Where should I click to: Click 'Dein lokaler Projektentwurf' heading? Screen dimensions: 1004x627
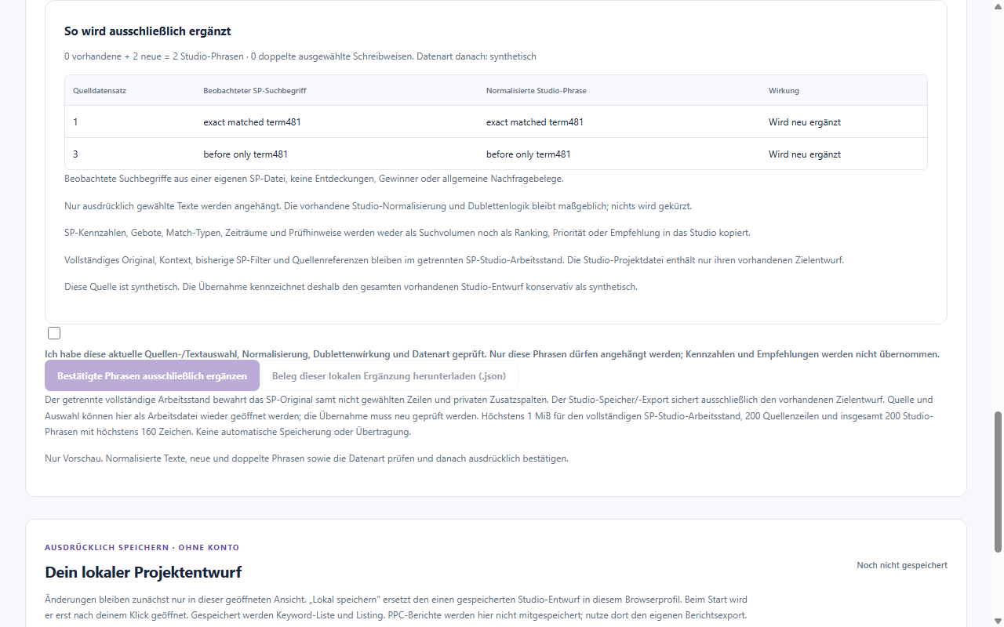[x=144, y=572]
